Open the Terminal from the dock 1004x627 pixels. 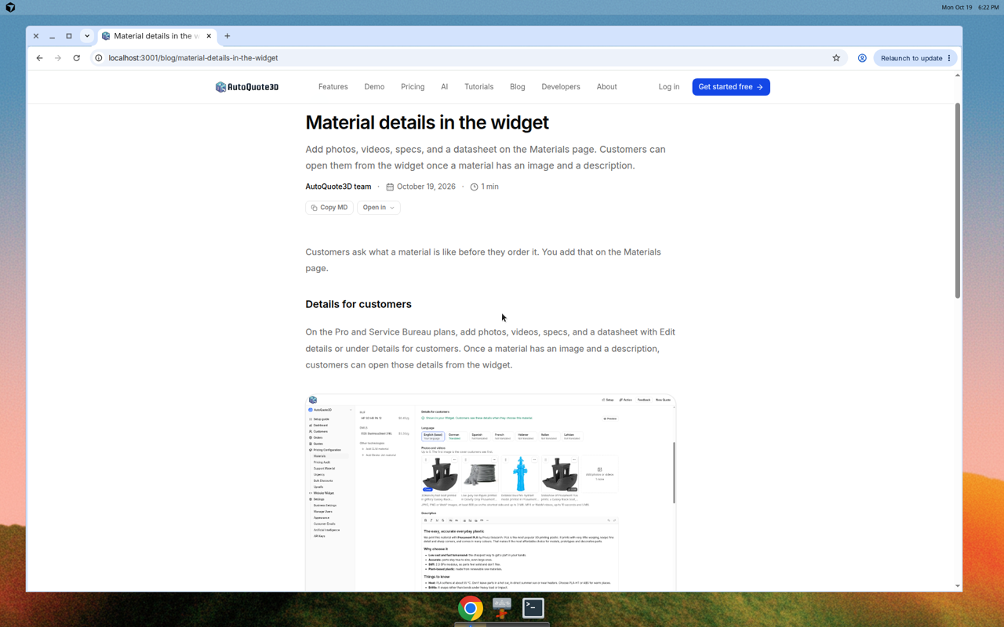pos(533,607)
